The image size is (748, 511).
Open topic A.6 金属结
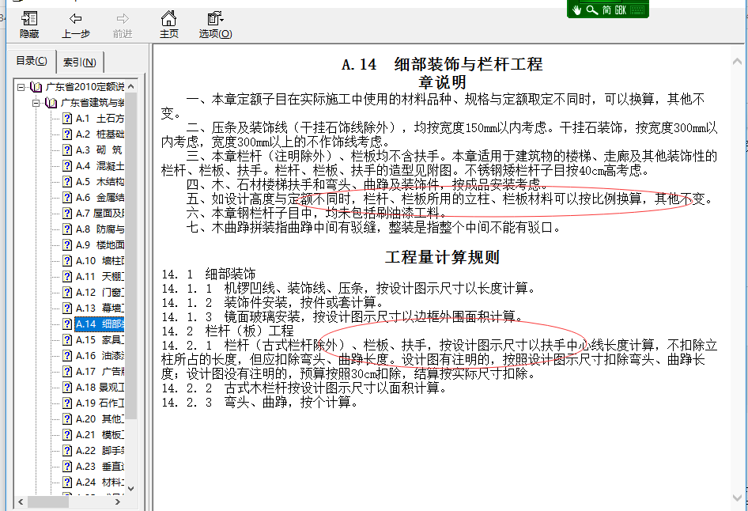pyautogui.click(x=100, y=197)
